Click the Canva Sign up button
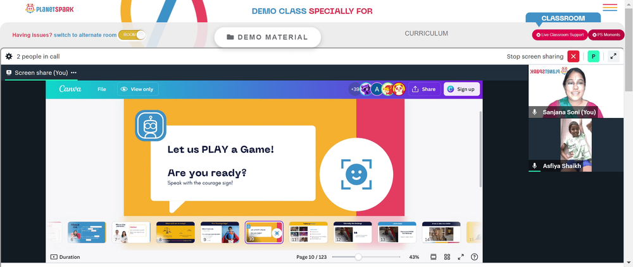This screenshot has height=267, width=633. point(461,89)
